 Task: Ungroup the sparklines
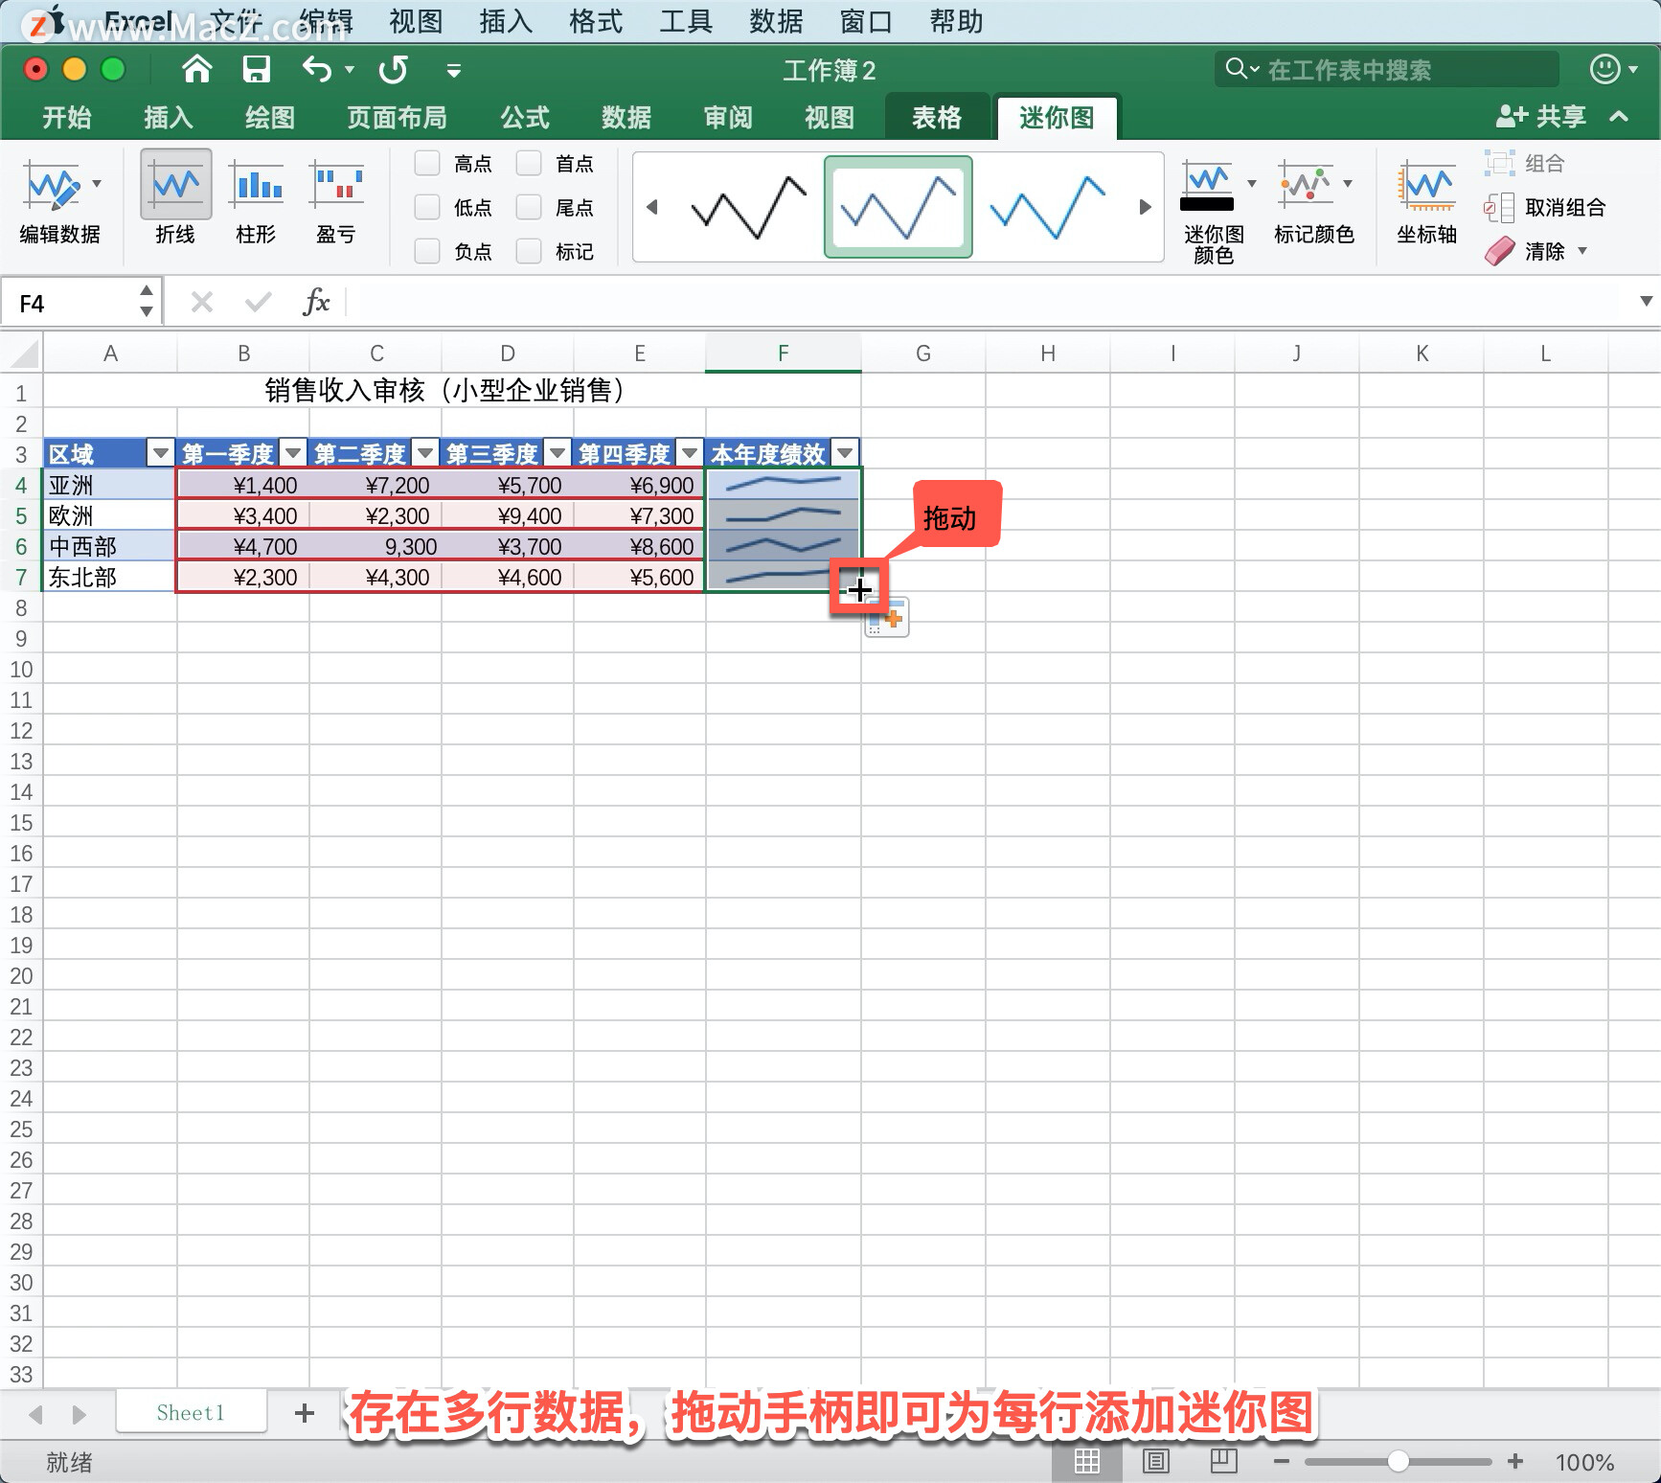pos(1544,207)
